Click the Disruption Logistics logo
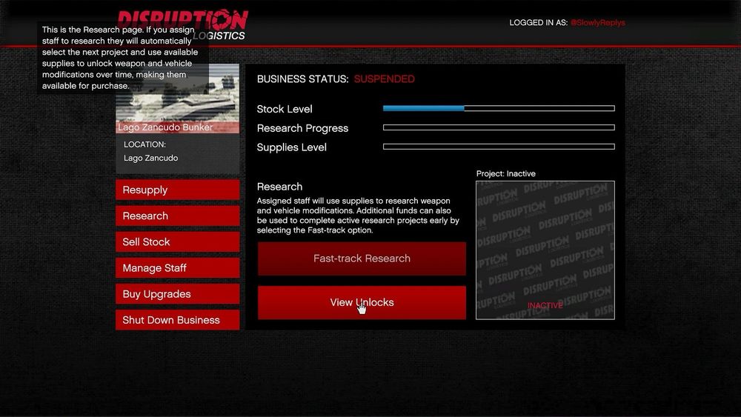 click(x=182, y=24)
